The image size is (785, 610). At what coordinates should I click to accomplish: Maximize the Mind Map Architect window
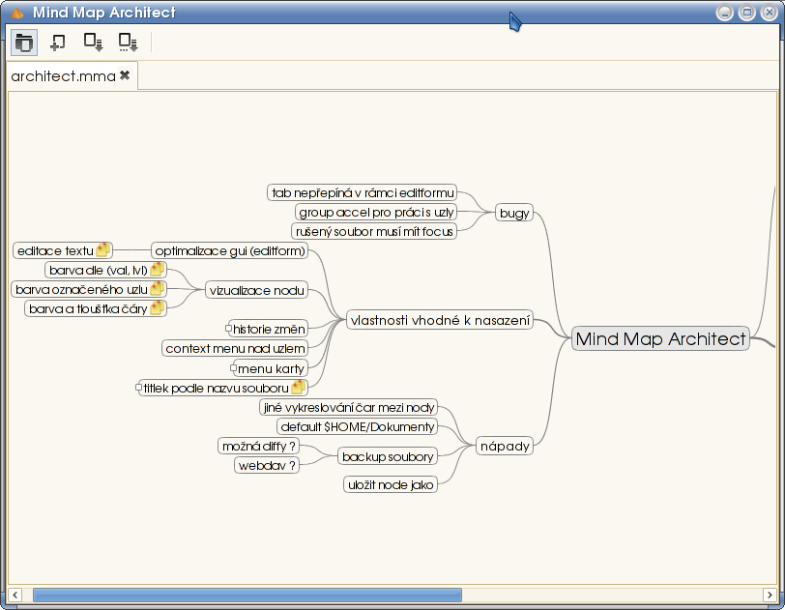pyautogui.click(x=747, y=13)
